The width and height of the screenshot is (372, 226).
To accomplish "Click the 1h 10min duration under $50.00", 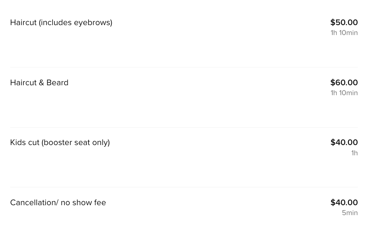I will click(344, 33).
